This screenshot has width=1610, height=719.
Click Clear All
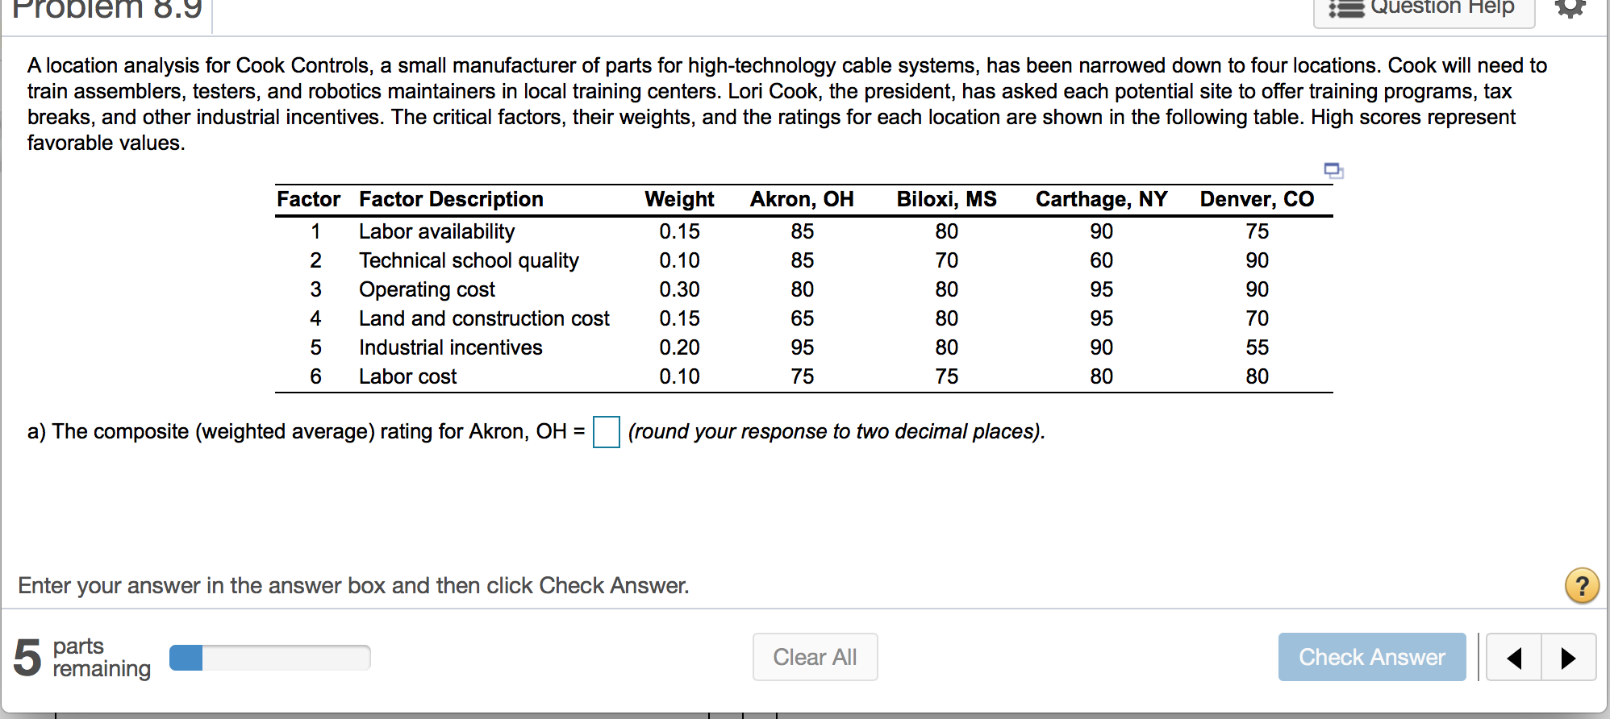coord(815,657)
